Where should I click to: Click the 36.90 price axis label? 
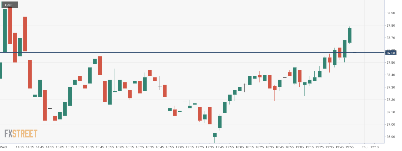tap(391, 137)
